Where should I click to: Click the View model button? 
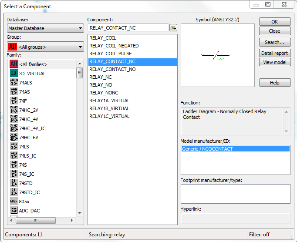[275, 62]
